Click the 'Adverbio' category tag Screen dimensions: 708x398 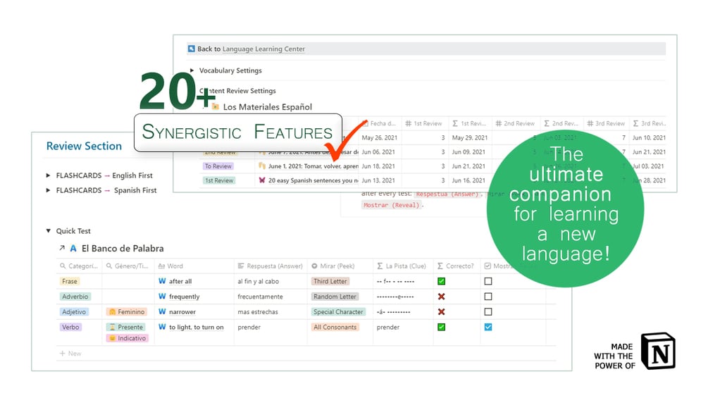[x=75, y=297]
